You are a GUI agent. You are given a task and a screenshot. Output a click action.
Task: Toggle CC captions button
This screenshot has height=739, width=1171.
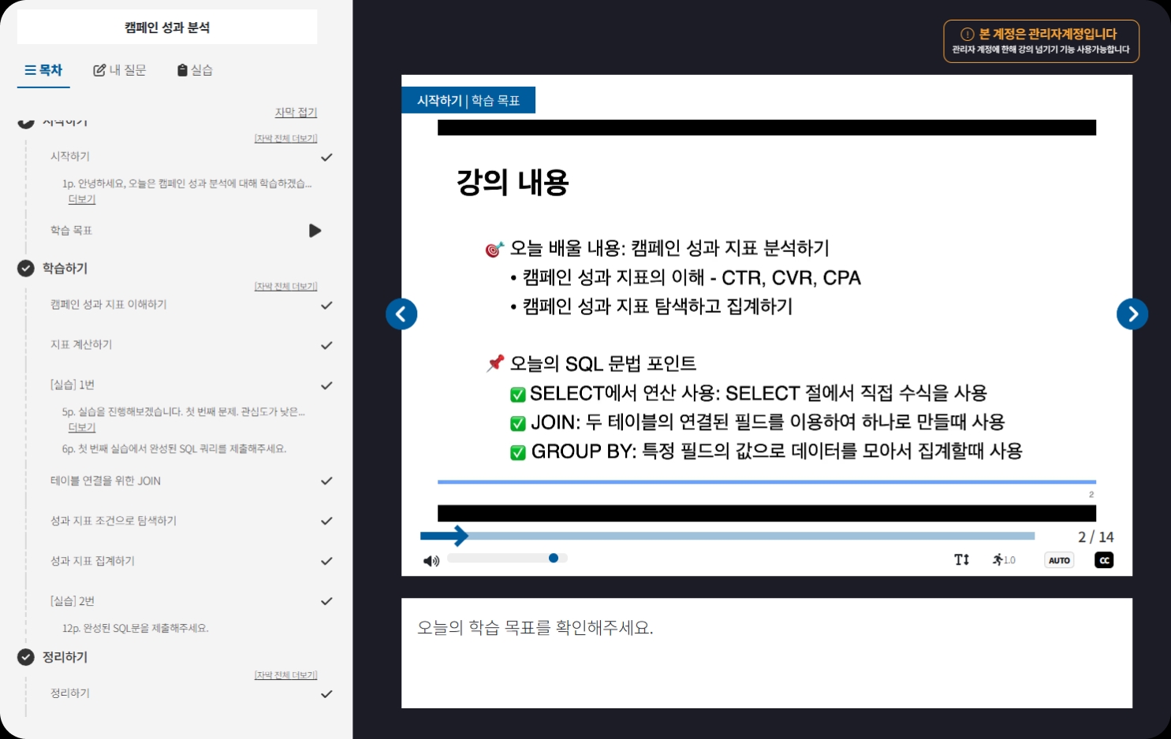(1104, 560)
